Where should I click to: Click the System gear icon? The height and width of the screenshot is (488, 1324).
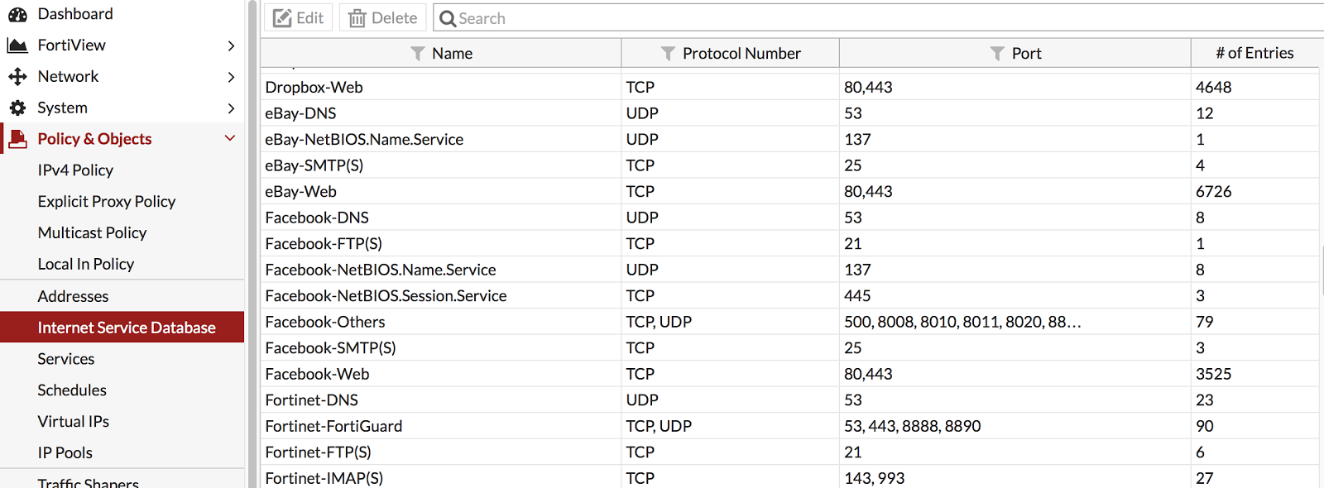[17, 108]
